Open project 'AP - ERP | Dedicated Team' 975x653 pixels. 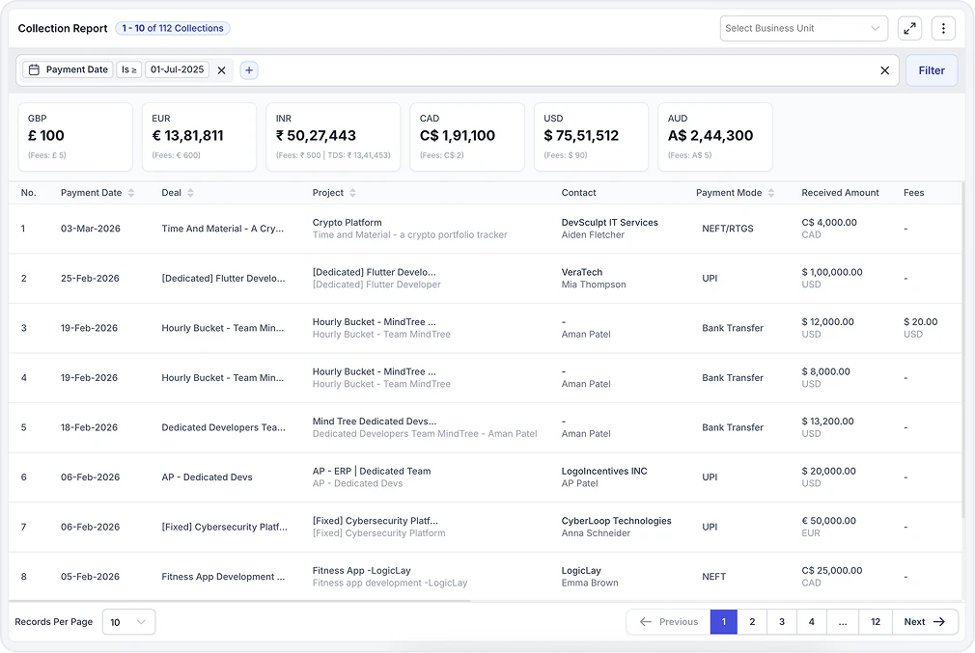point(372,471)
